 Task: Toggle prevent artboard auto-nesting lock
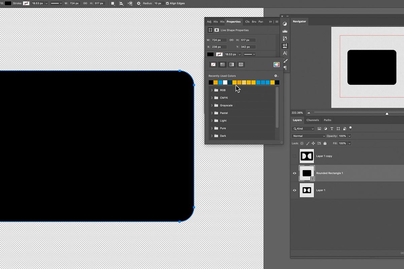319,143
